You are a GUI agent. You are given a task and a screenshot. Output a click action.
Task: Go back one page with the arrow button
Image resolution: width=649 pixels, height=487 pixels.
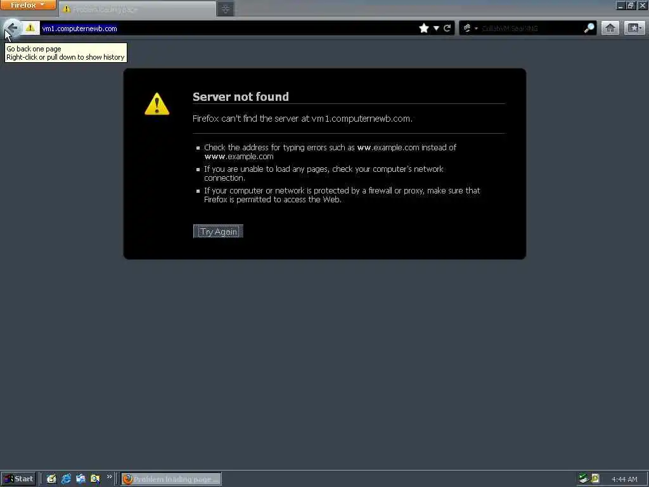pyautogui.click(x=13, y=28)
